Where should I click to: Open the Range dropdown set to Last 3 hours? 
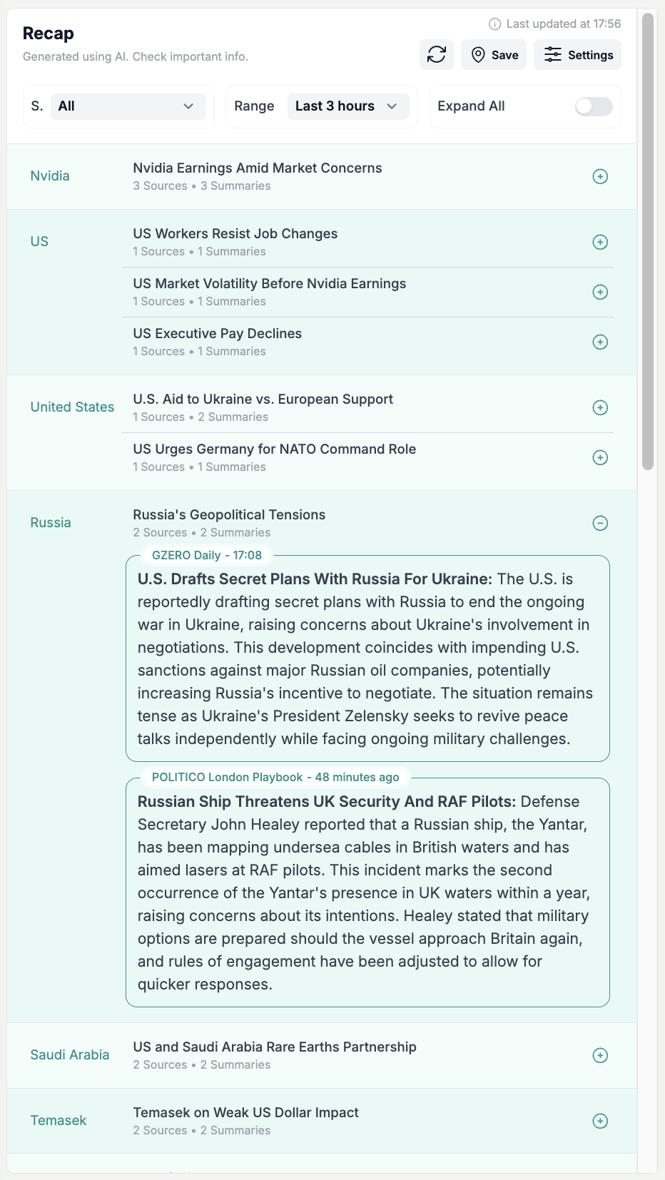347,106
